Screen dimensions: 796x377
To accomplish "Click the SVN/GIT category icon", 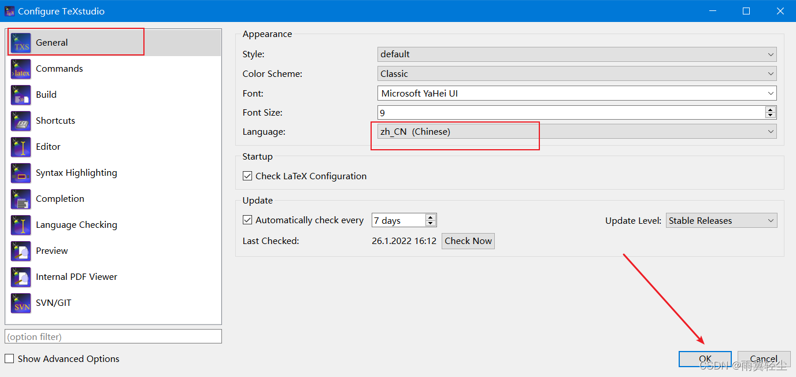I will pyautogui.click(x=21, y=303).
